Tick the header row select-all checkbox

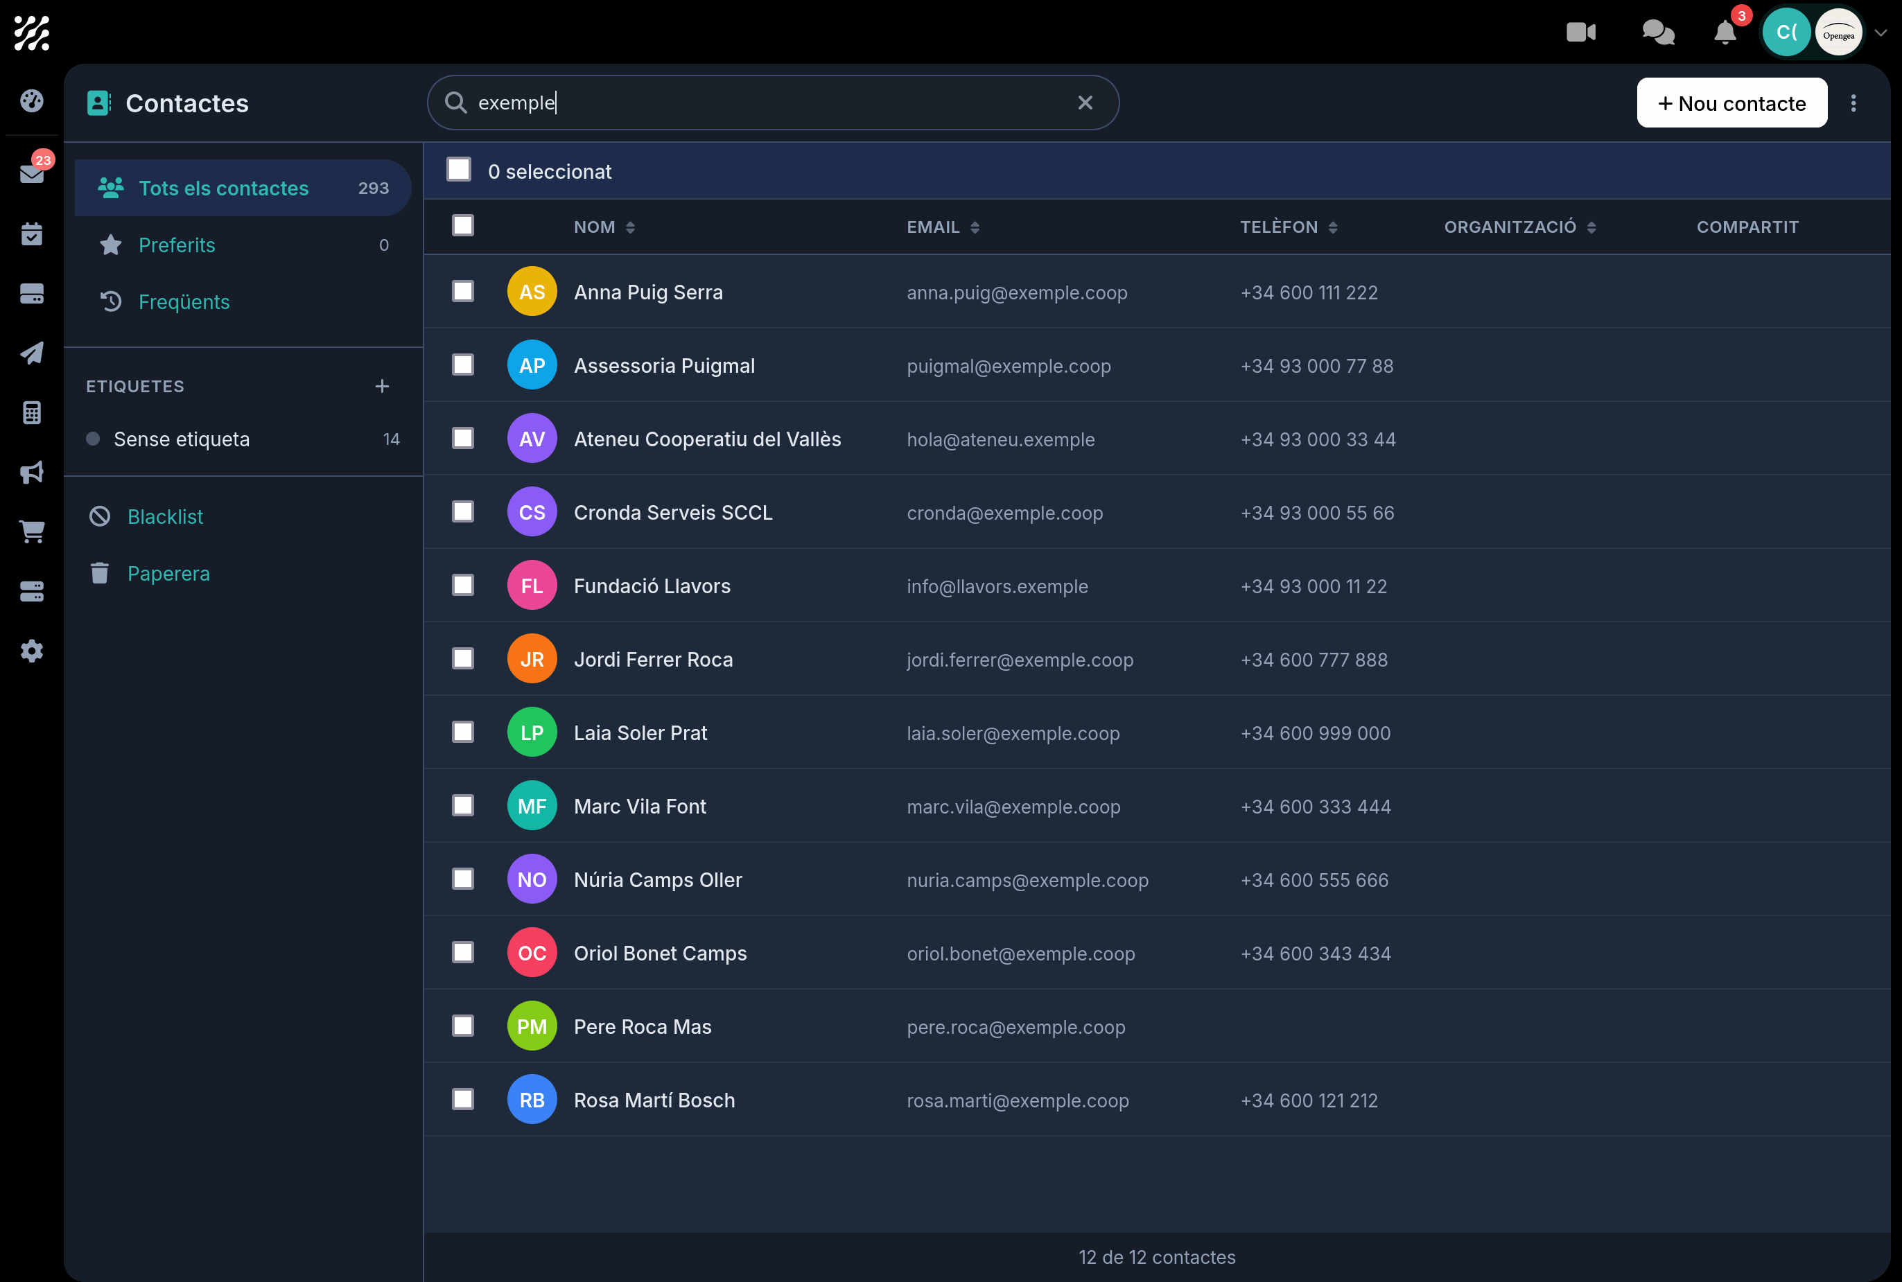(x=463, y=226)
